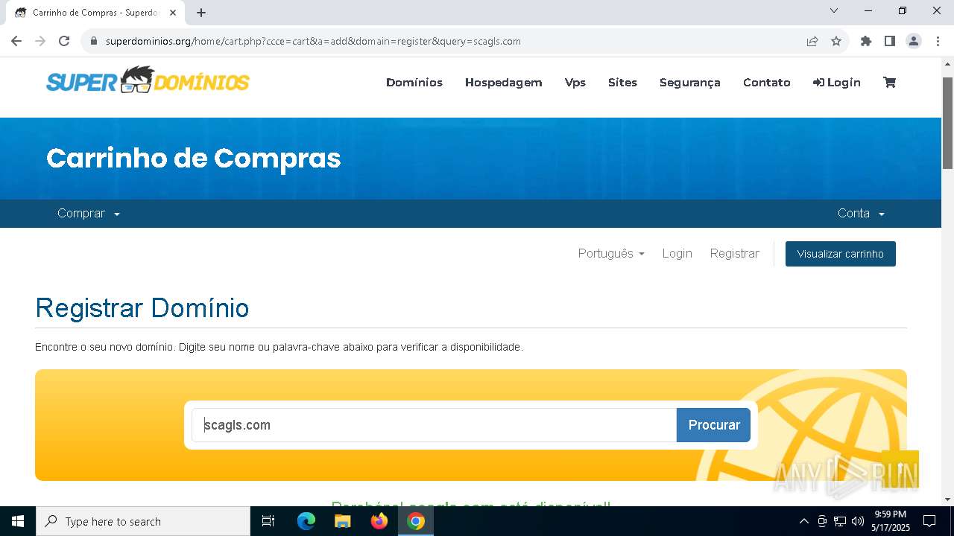Open the Segurança menu

click(690, 83)
